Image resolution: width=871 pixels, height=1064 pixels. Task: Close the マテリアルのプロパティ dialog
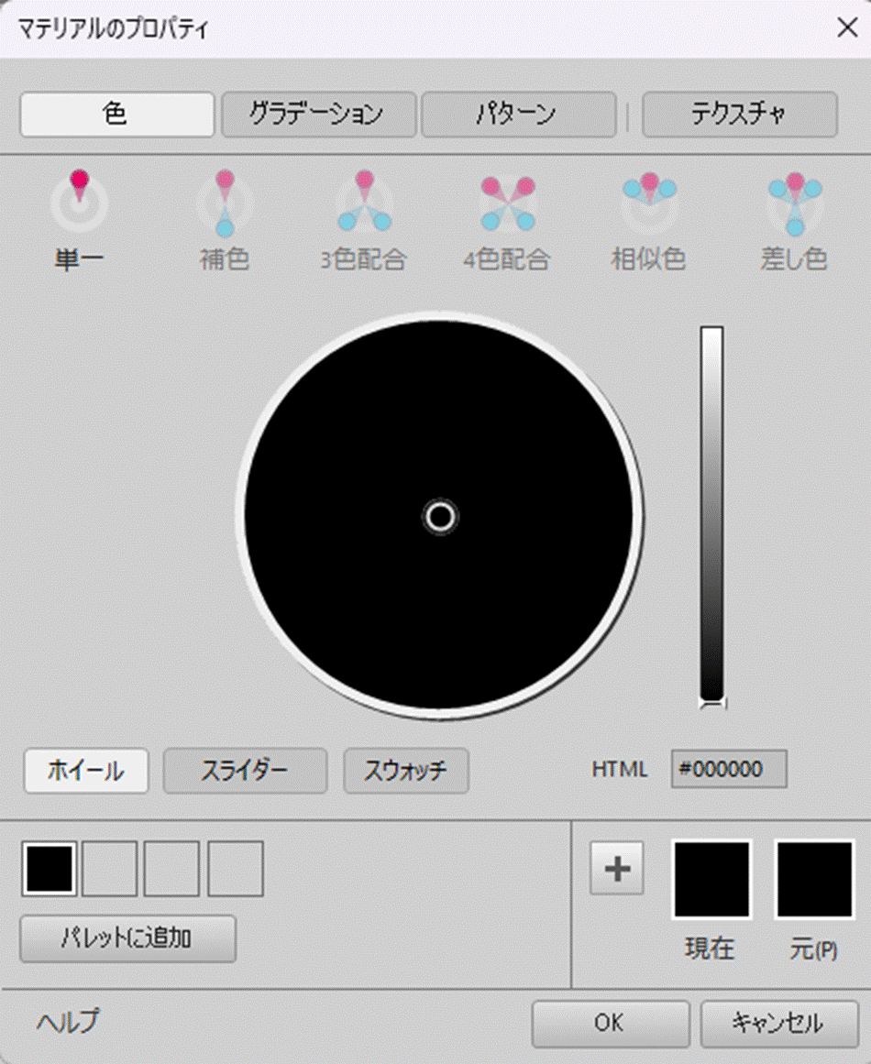click(x=847, y=27)
